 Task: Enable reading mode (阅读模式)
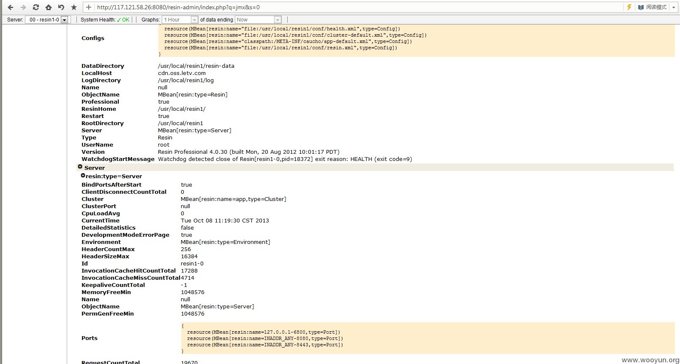pyautogui.click(x=653, y=7)
